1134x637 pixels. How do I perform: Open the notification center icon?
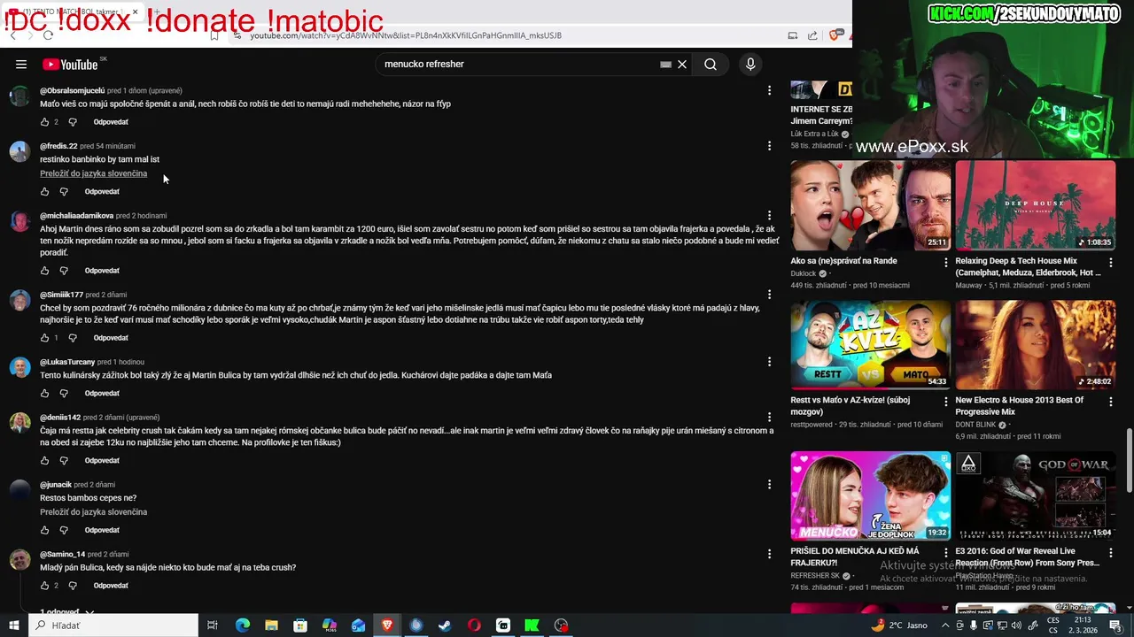(1115, 625)
